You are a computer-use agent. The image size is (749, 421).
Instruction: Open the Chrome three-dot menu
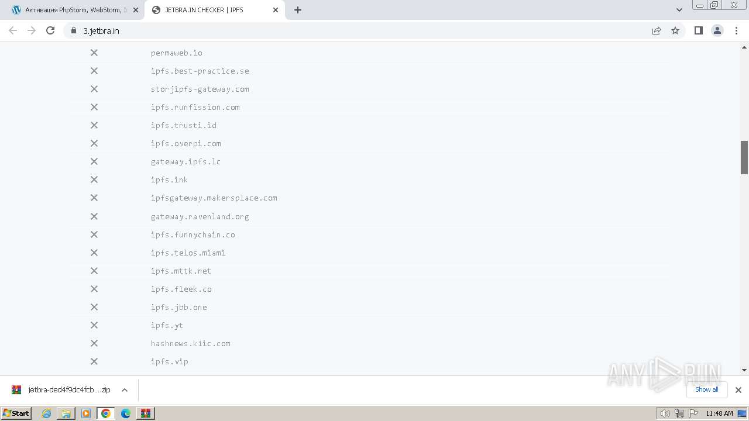click(736, 30)
